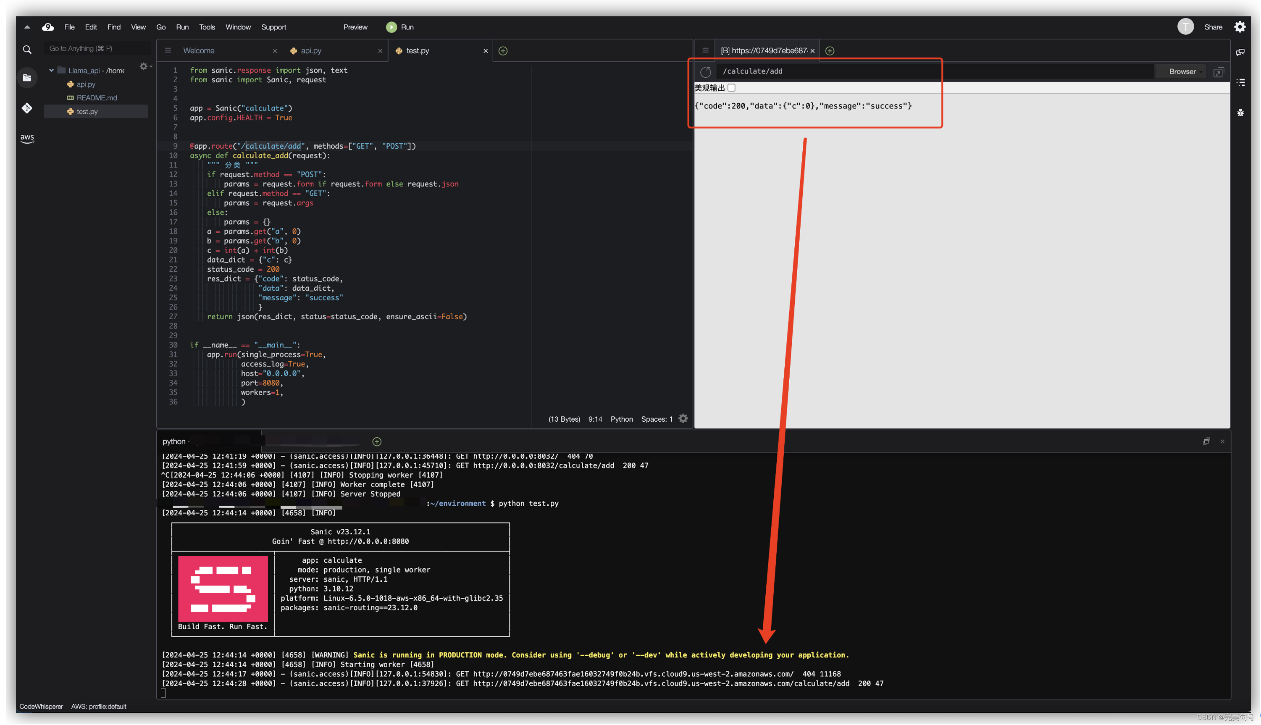Open README.md in the file tree
This screenshot has height=725, width=1261.
pyautogui.click(x=97, y=98)
